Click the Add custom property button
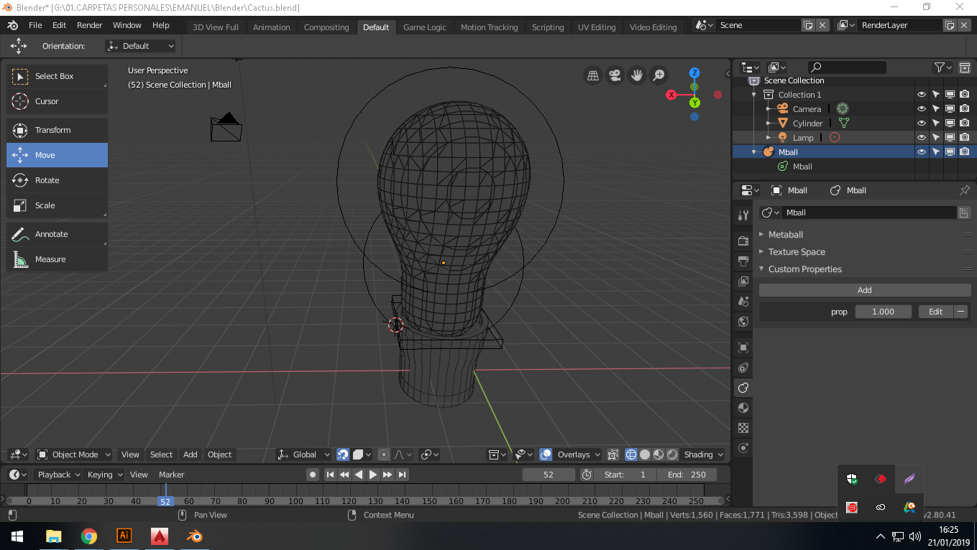977x550 pixels. coord(864,290)
